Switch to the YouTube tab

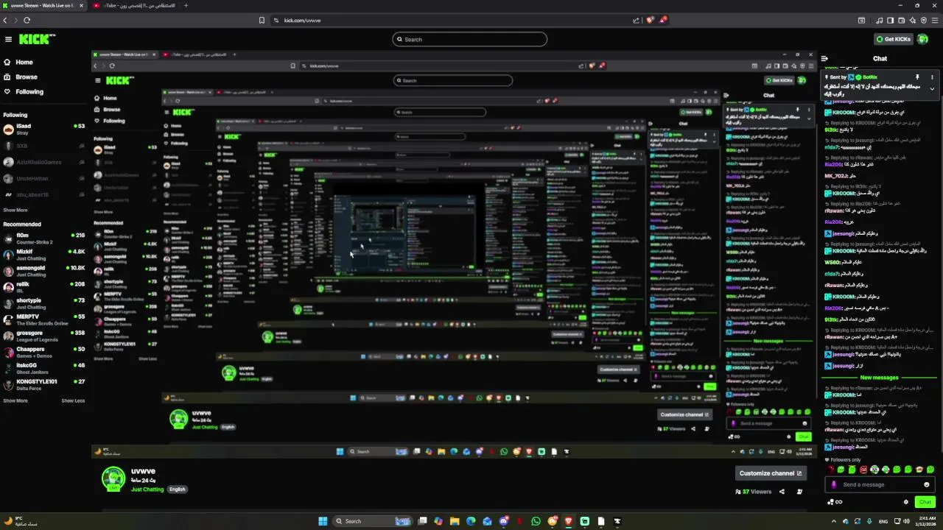(133, 5)
